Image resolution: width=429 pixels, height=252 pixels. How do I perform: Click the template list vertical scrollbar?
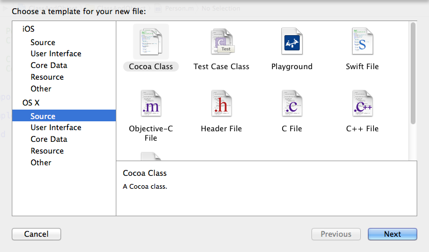coord(413,73)
